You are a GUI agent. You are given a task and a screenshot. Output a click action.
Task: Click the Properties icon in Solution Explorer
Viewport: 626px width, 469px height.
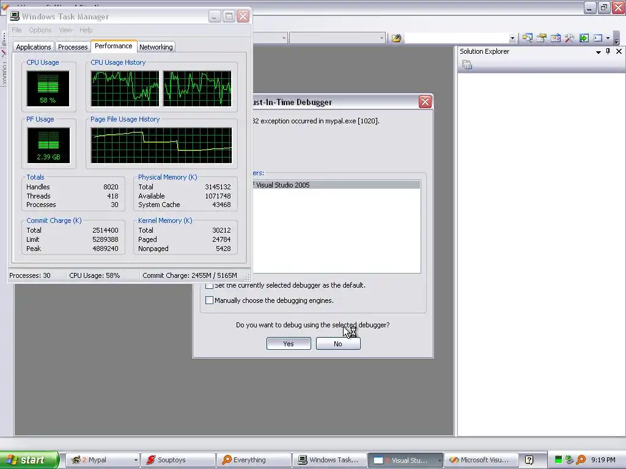466,64
